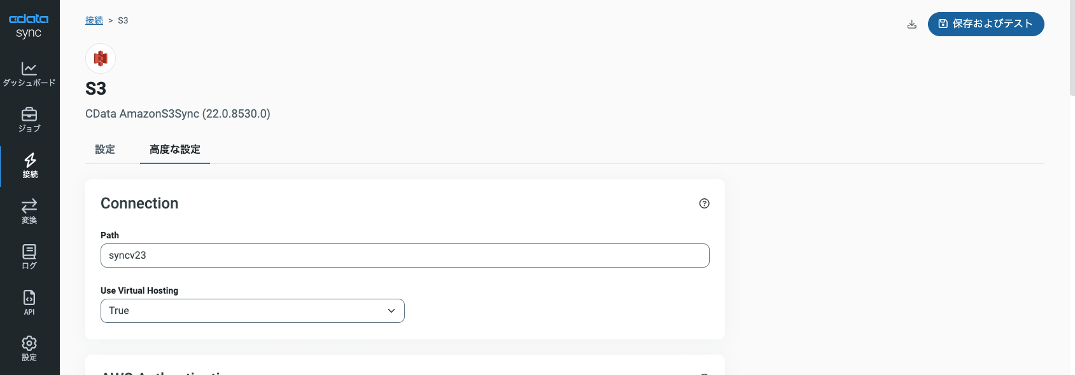Image resolution: width=1075 pixels, height=375 pixels.
Task: Open the 接続 connections sidebar item
Action: 29,166
